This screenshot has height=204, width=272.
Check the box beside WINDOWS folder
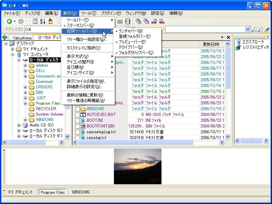tap(78, 109)
